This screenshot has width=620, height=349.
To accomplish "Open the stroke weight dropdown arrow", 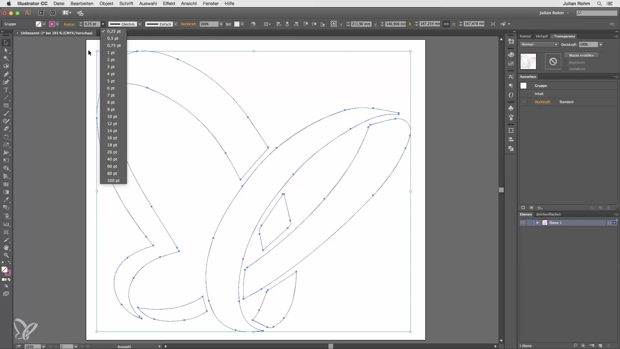I will coord(103,24).
